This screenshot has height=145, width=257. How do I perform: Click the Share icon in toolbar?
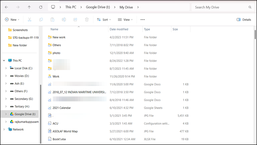click(x=75, y=20)
